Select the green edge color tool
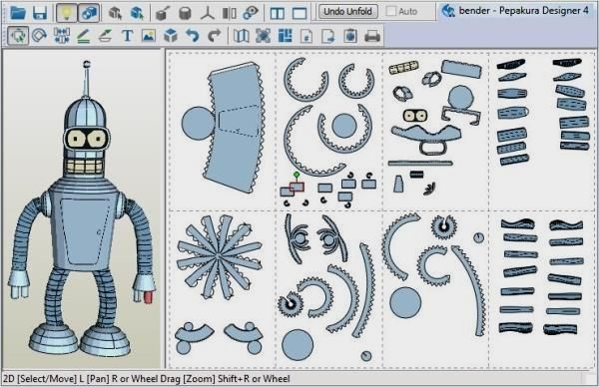599x387 pixels. point(105,36)
